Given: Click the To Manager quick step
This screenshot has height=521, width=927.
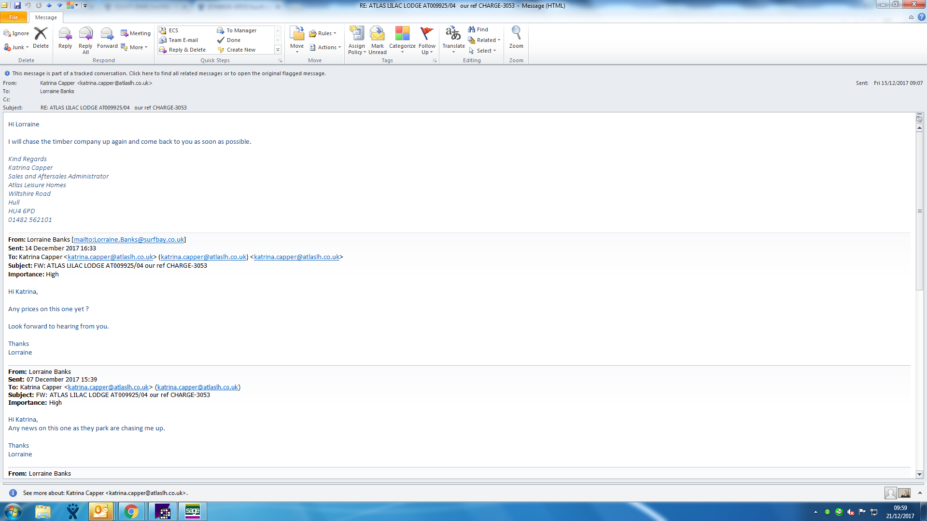Looking at the screenshot, I should (x=241, y=30).
